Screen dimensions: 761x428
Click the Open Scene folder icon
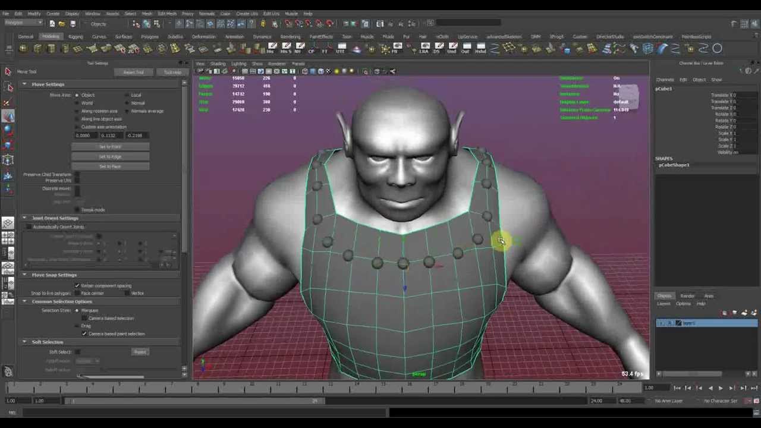point(62,23)
